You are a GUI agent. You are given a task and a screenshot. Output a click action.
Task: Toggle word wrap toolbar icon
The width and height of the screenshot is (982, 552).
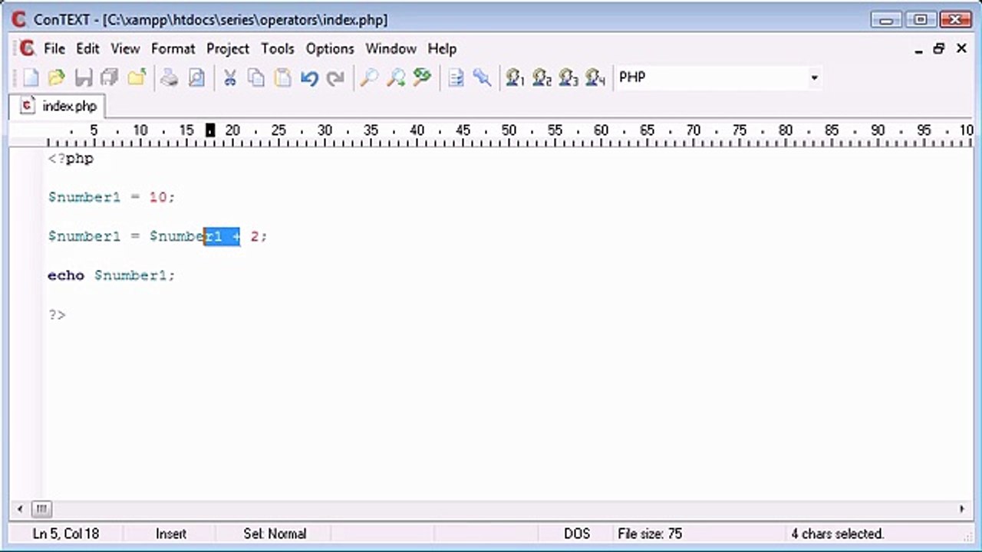pos(456,77)
